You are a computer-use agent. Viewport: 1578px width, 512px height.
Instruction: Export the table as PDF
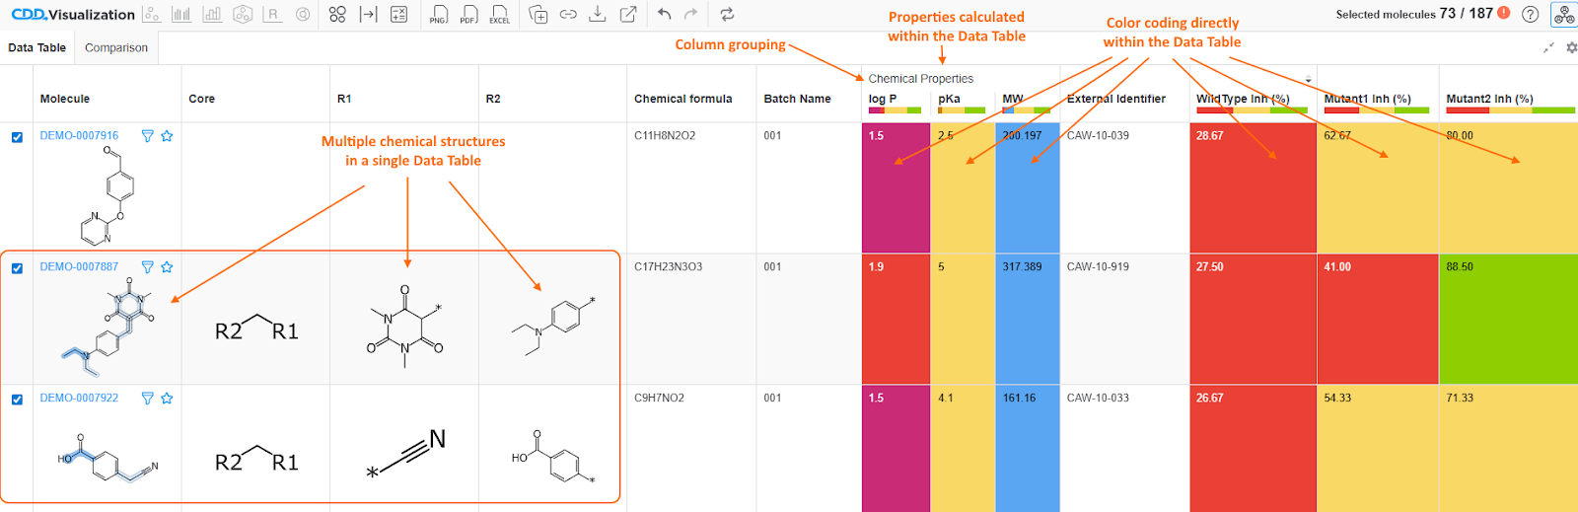[468, 15]
